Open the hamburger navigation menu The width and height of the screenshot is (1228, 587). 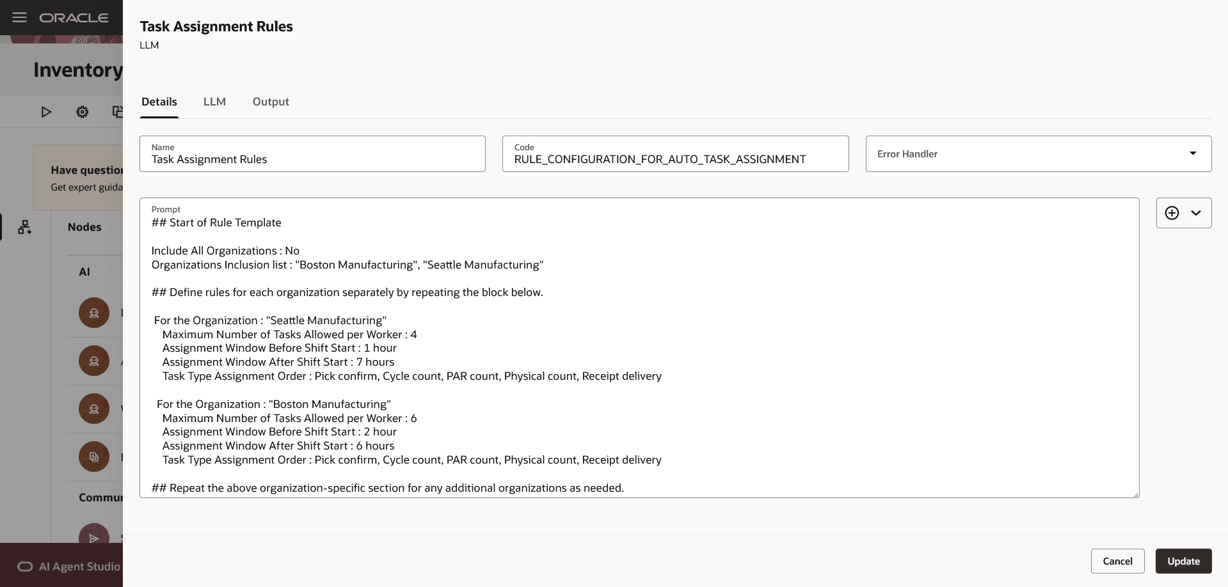pyautogui.click(x=20, y=17)
